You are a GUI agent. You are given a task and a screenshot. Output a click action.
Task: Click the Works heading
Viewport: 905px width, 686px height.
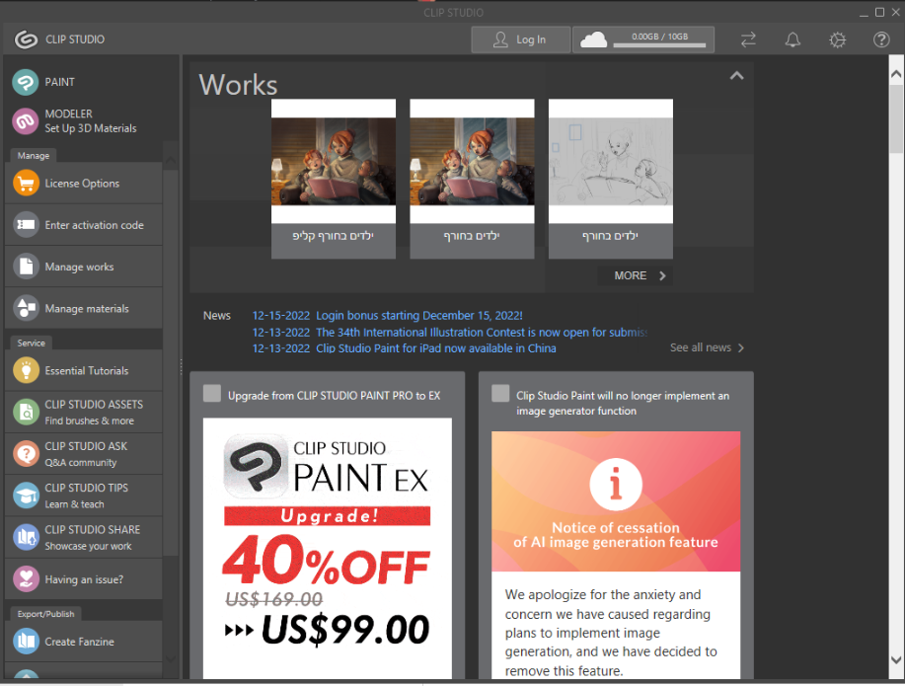tap(238, 85)
